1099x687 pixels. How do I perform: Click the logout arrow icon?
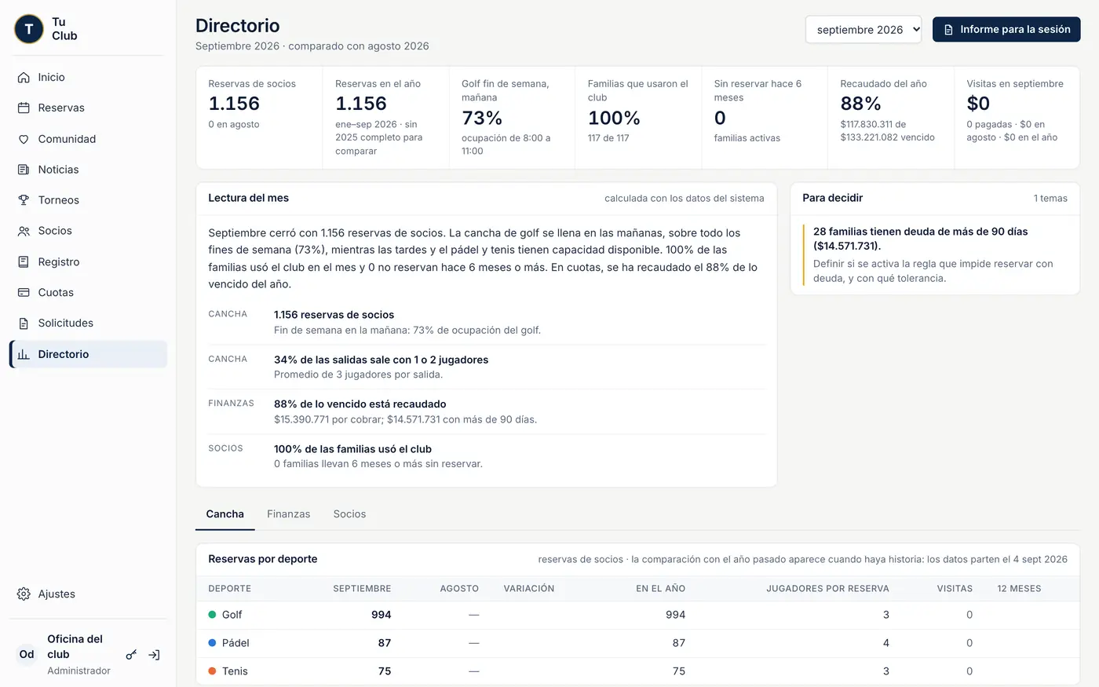154,655
